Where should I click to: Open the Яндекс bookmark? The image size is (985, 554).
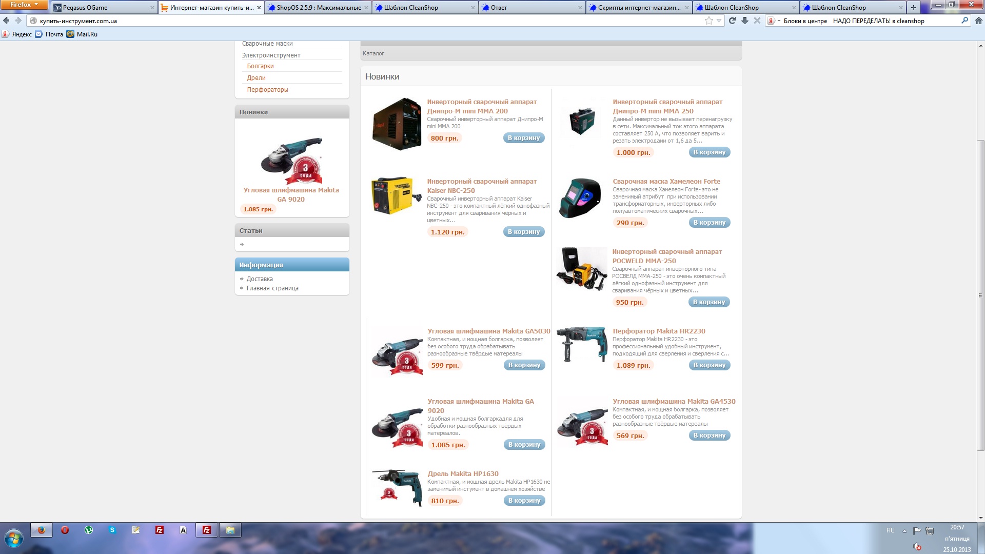pos(16,34)
